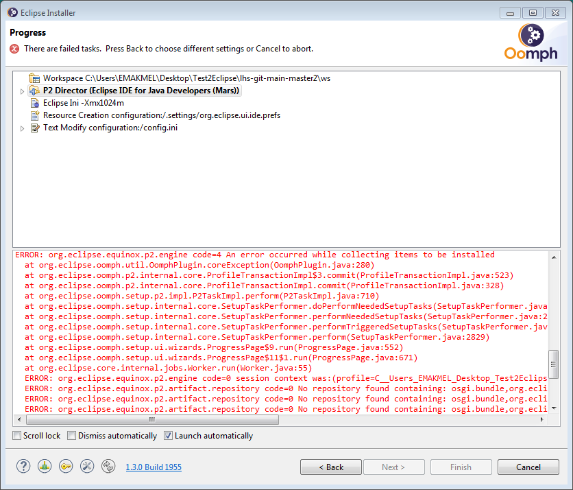Image resolution: width=573 pixels, height=490 pixels.
Task: Expand the P2 Director tree node
Action: click(x=22, y=91)
